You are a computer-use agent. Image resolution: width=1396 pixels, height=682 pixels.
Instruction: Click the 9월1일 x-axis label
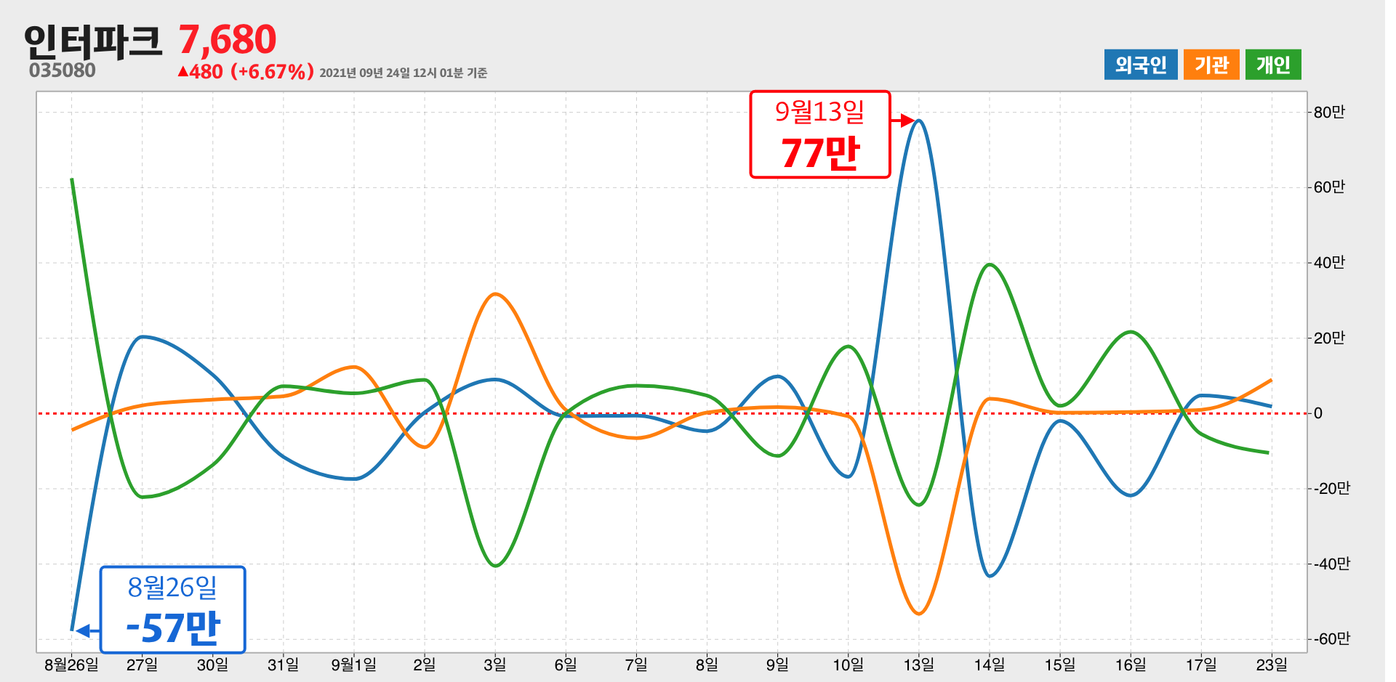(353, 665)
